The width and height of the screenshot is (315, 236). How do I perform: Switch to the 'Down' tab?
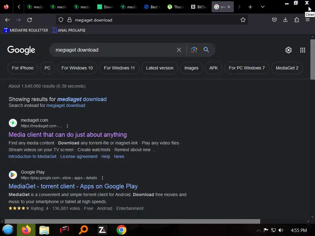point(105,7)
